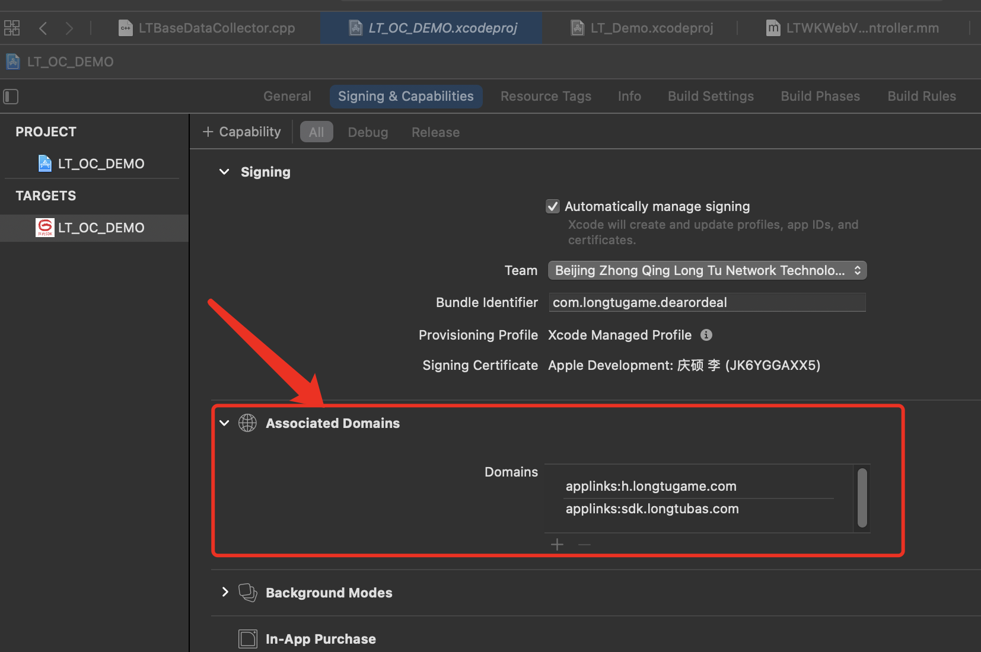981x652 pixels.
Task: Open the LTBaseDataCollector.cpp editor tab
Action: (208, 28)
